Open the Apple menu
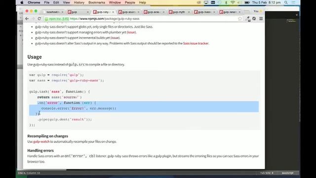The height and width of the screenshot is (178, 316). [x=22, y=2]
